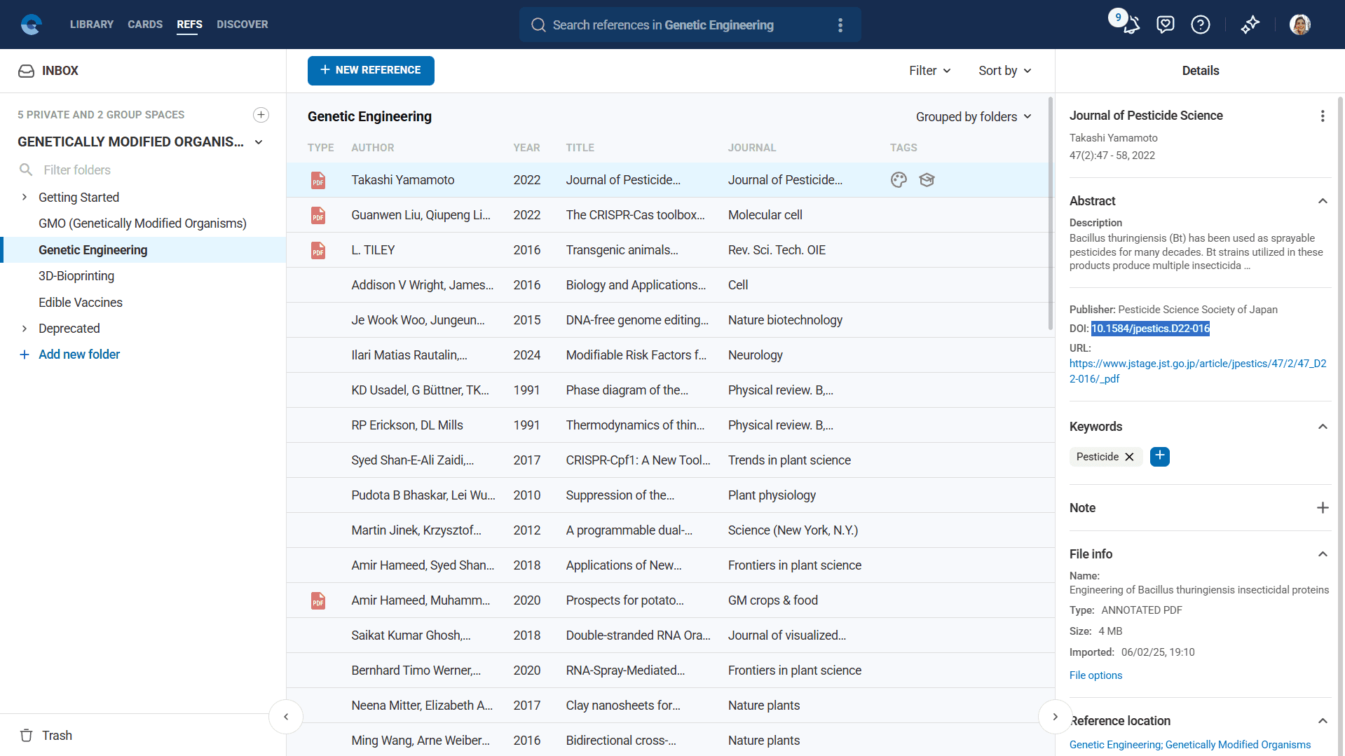Switch to the DISCOVER tab
This screenshot has width=1345, height=756.
[x=242, y=25]
